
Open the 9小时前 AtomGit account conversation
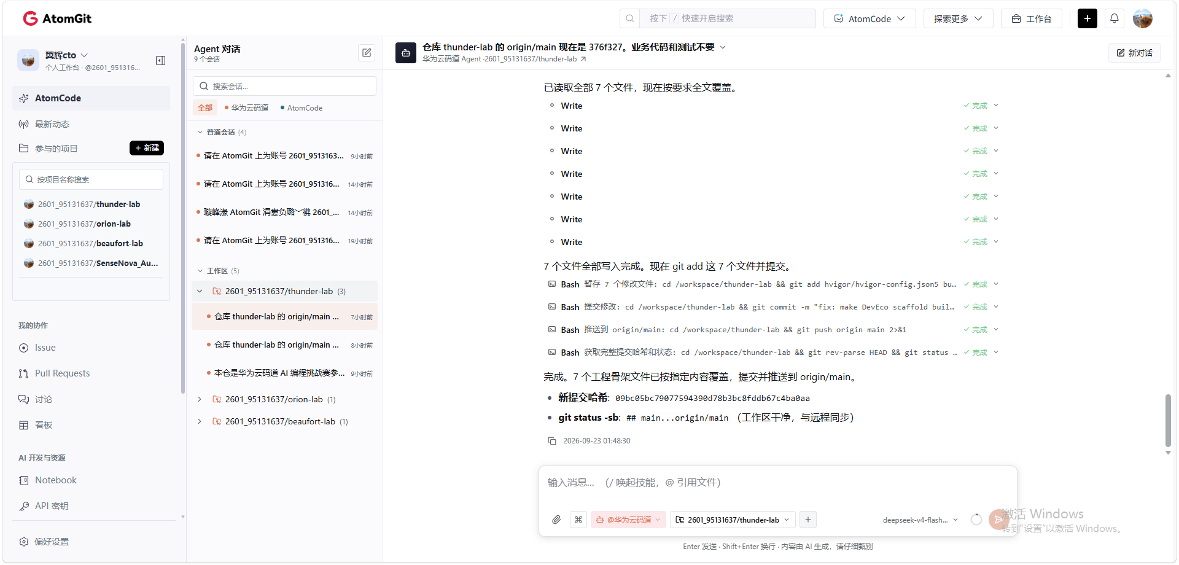tap(284, 156)
